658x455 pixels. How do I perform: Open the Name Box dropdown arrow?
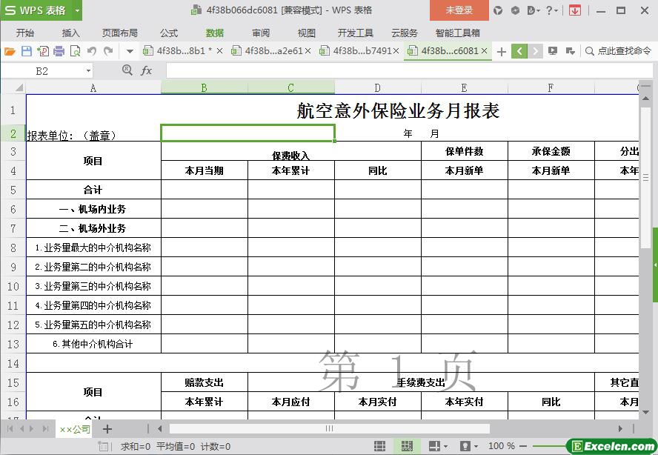(88, 70)
